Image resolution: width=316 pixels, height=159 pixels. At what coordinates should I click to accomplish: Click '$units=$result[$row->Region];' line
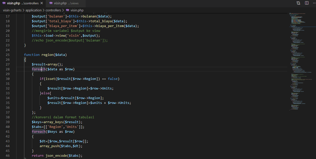coord(76,98)
